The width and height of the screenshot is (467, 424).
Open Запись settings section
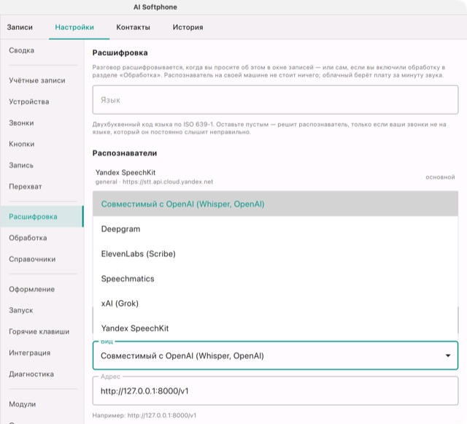[42, 165]
